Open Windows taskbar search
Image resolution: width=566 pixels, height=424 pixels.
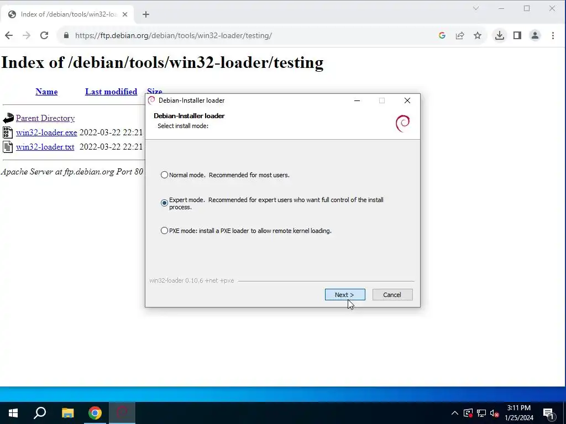pos(40,413)
